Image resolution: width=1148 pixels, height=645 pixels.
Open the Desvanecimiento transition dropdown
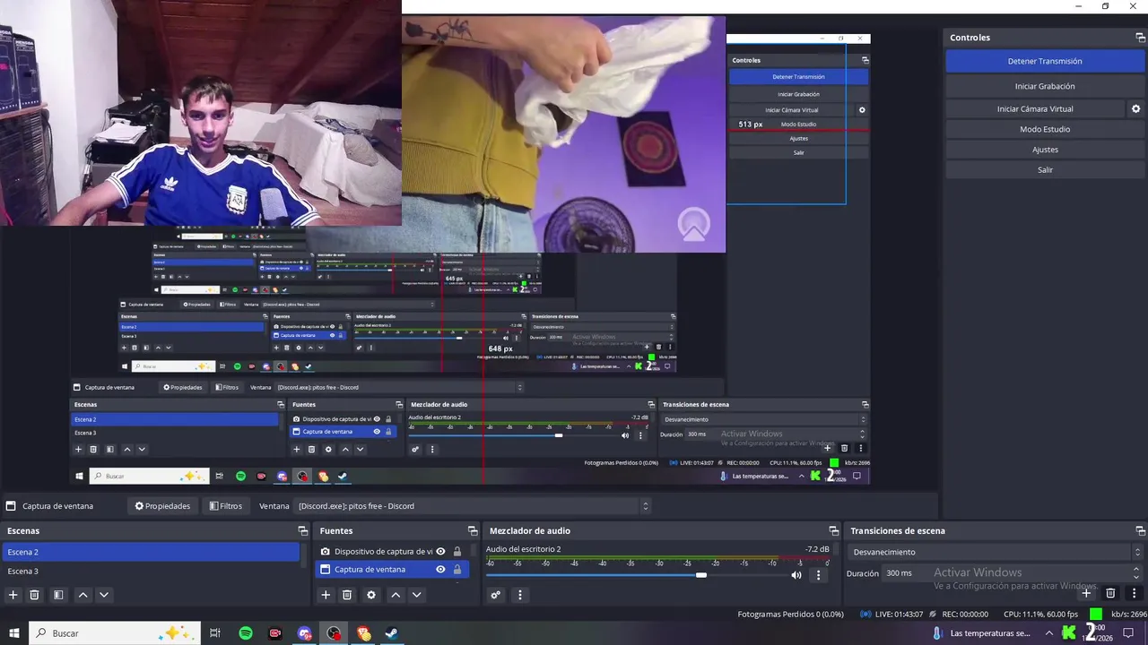(996, 552)
